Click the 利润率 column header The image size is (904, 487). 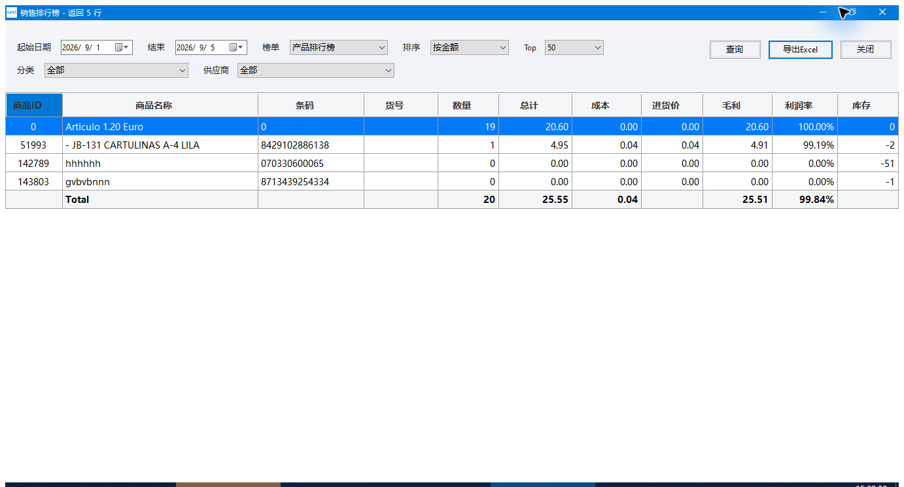click(x=805, y=105)
